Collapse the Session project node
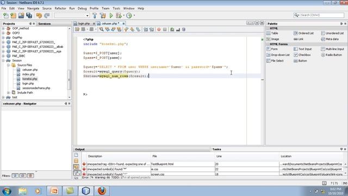This screenshot has width=348, height=196. (x=3, y=60)
